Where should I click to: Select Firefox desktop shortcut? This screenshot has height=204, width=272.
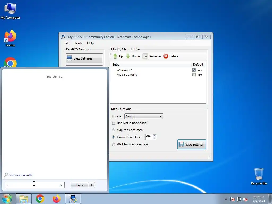pyautogui.click(x=10, y=38)
